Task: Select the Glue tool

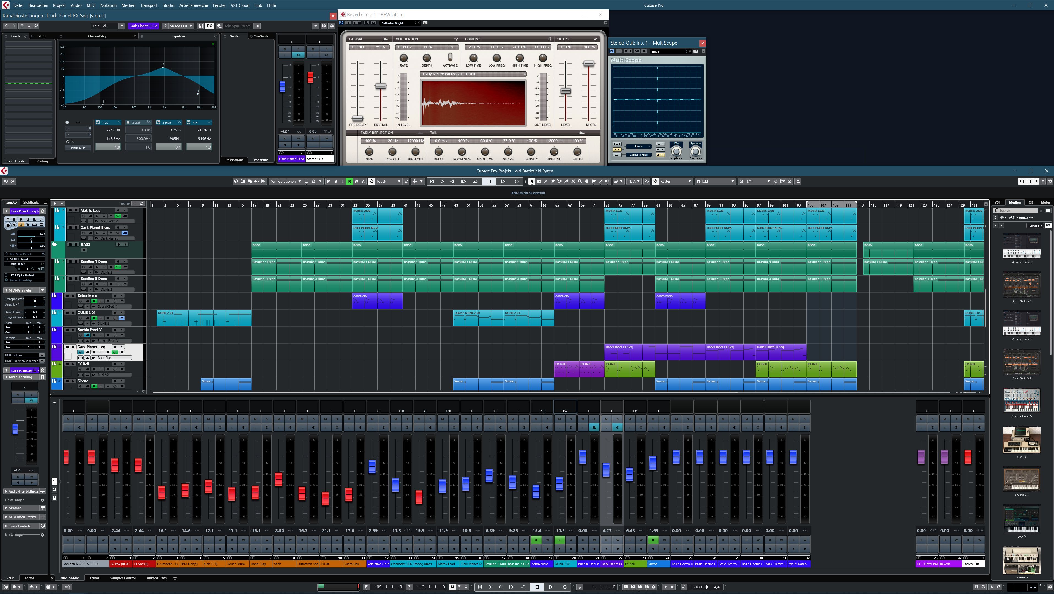Action: (x=566, y=182)
